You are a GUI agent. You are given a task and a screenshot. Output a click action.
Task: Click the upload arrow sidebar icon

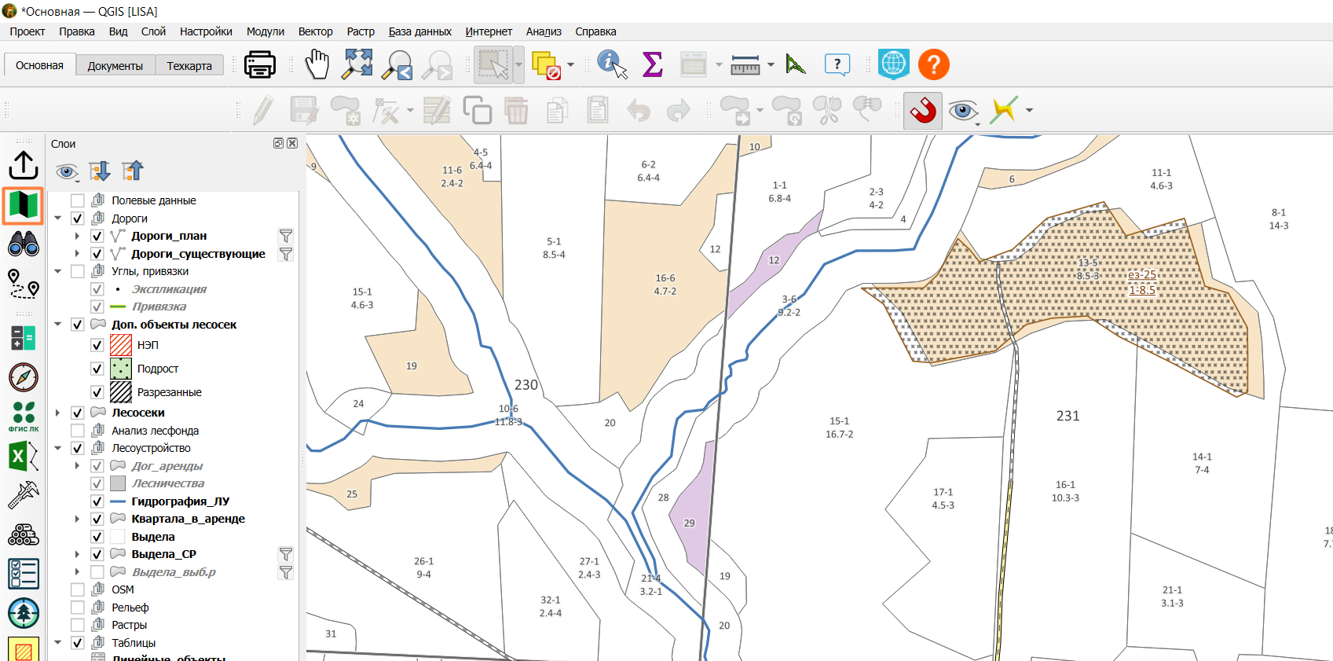(24, 165)
